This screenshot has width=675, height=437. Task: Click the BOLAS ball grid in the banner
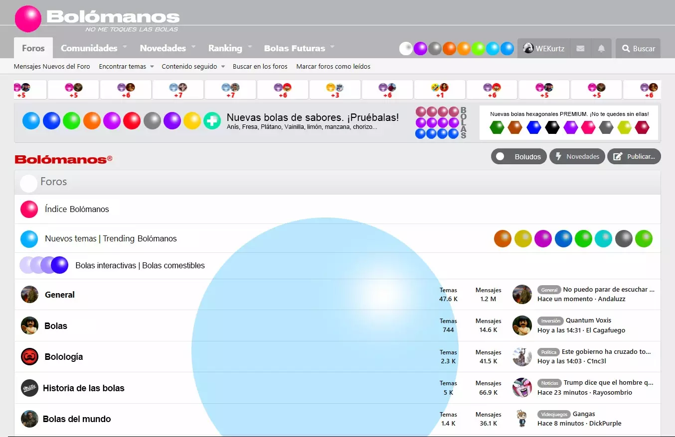(x=437, y=122)
